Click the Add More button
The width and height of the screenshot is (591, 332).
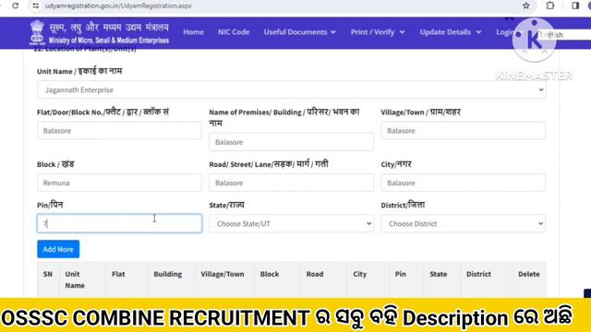pos(58,249)
